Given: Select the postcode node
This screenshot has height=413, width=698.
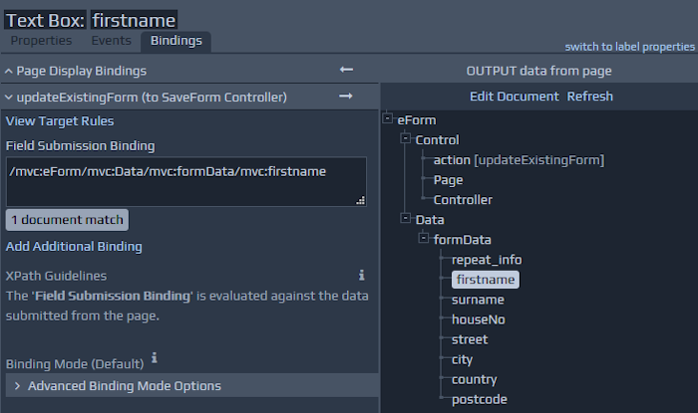Looking at the screenshot, I should point(480,400).
